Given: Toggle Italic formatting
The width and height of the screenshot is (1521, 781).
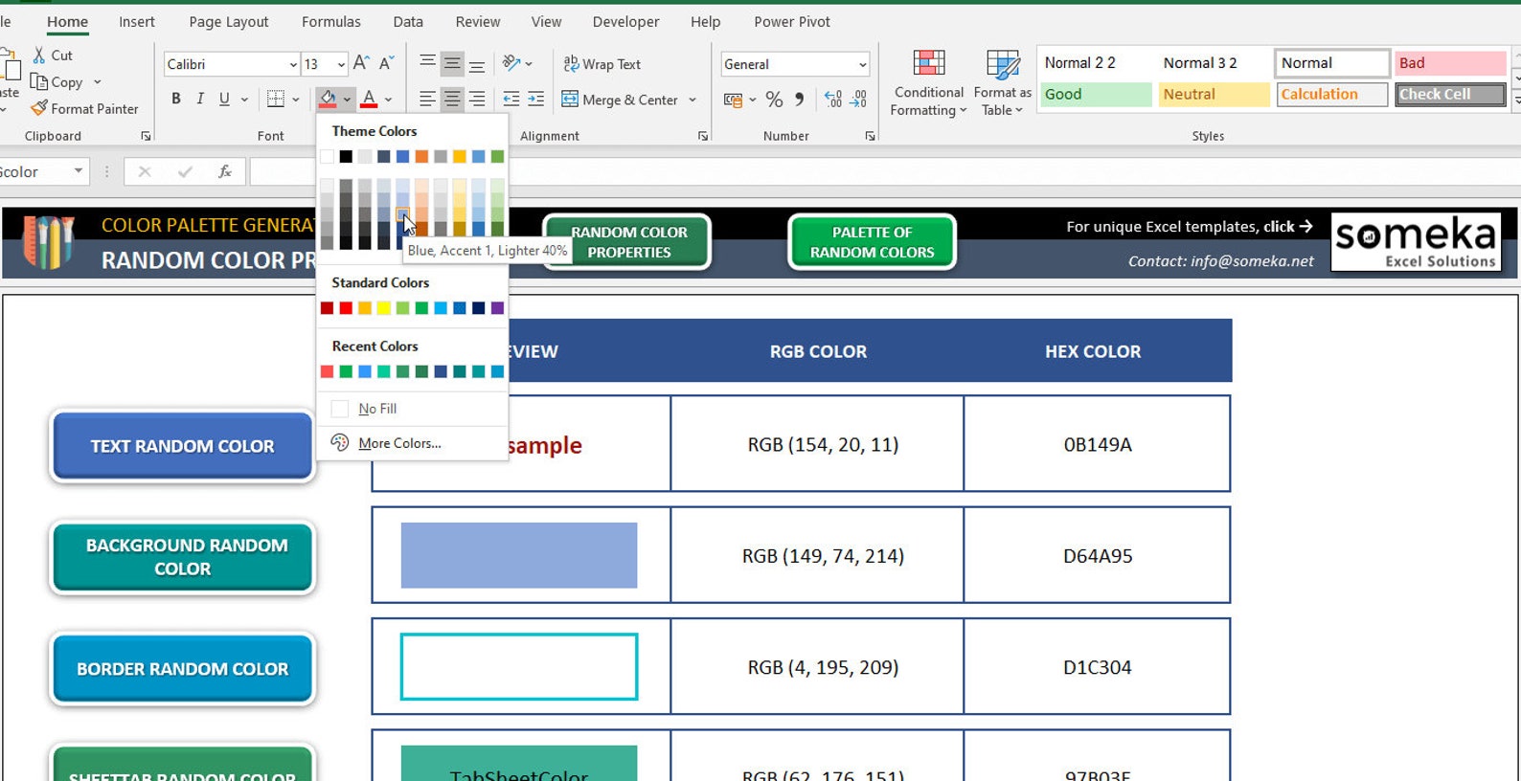Looking at the screenshot, I should [x=200, y=99].
